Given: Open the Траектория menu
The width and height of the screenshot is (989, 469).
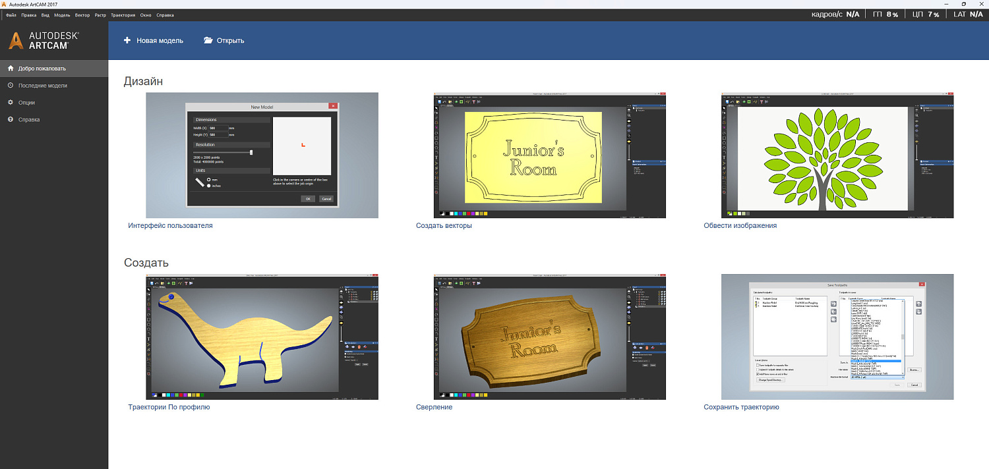Looking at the screenshot, I should point(122,14).
